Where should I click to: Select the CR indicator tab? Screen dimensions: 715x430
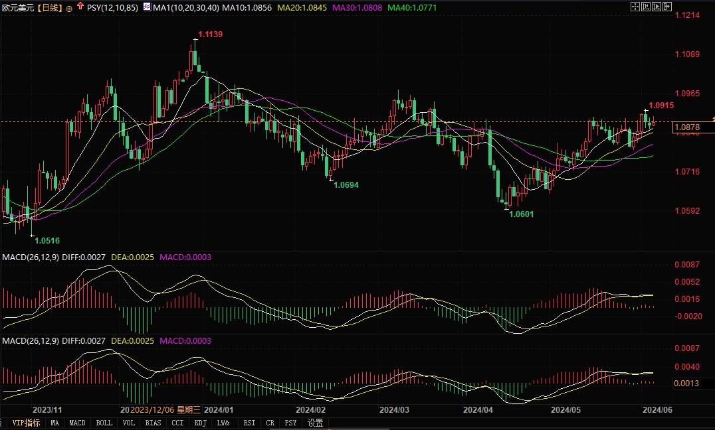pos(270,423)
